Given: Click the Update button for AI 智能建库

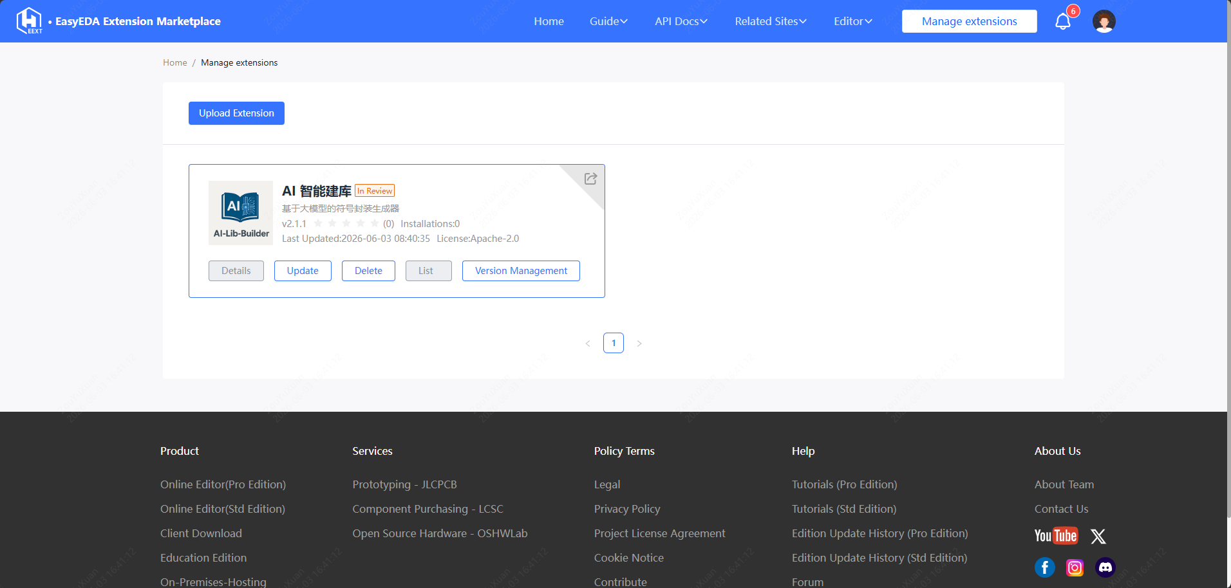Looking at the screenshot, I should (x=303, y=271).
